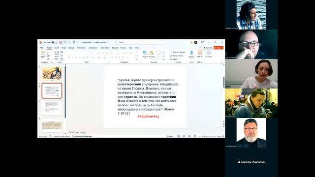315x177 pixels.
Task: Click Fit slide to window icon
Action: pyautogui.click(x=223, y=136)
